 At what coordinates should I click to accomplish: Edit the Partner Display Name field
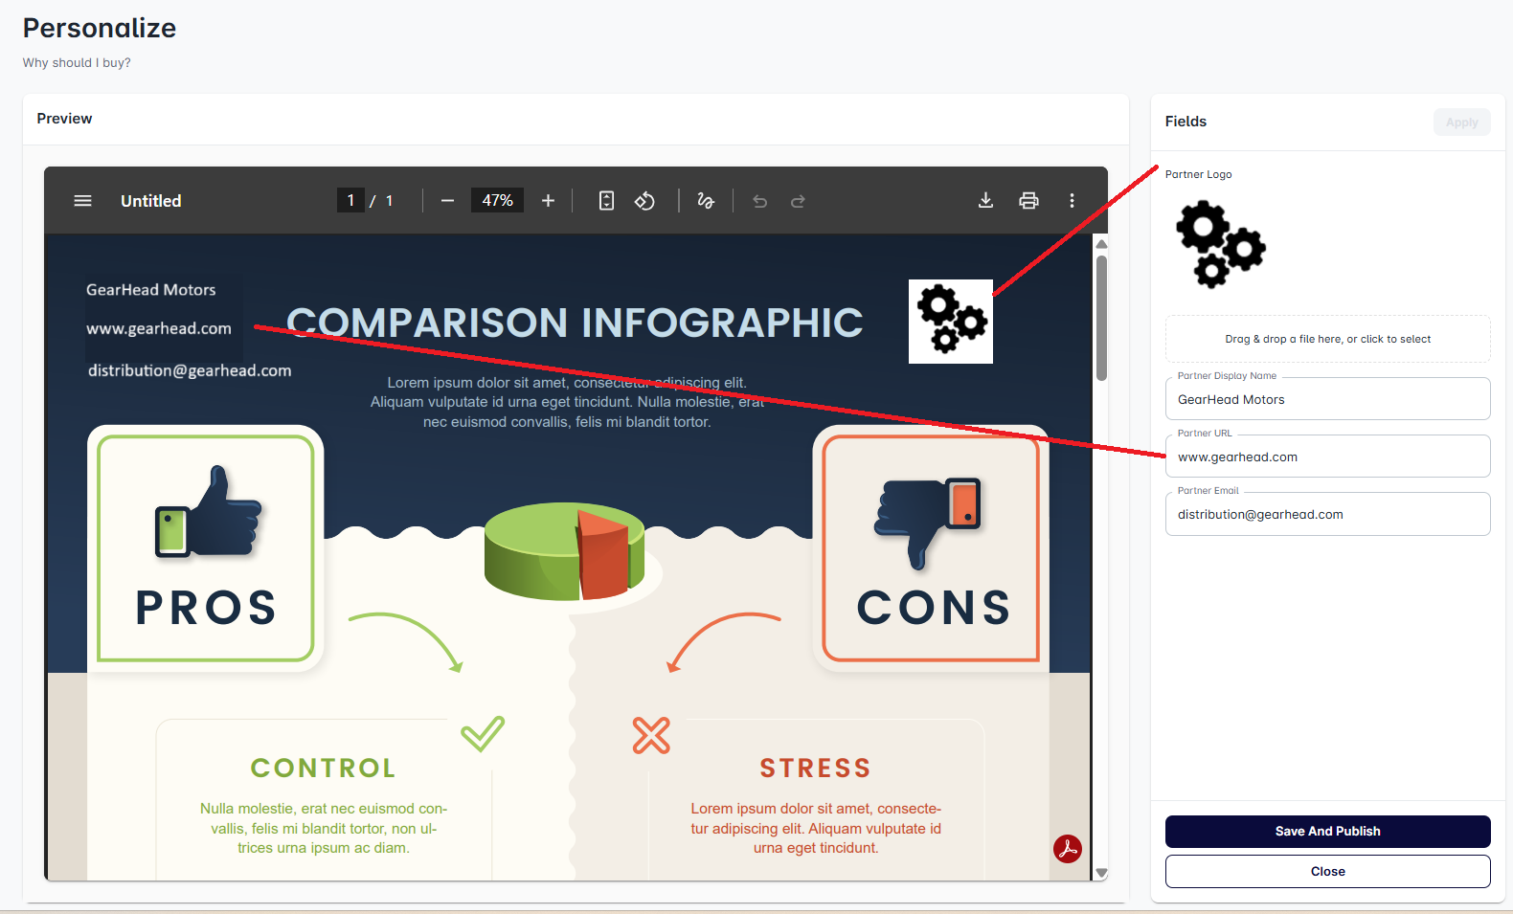(1327, 400)
